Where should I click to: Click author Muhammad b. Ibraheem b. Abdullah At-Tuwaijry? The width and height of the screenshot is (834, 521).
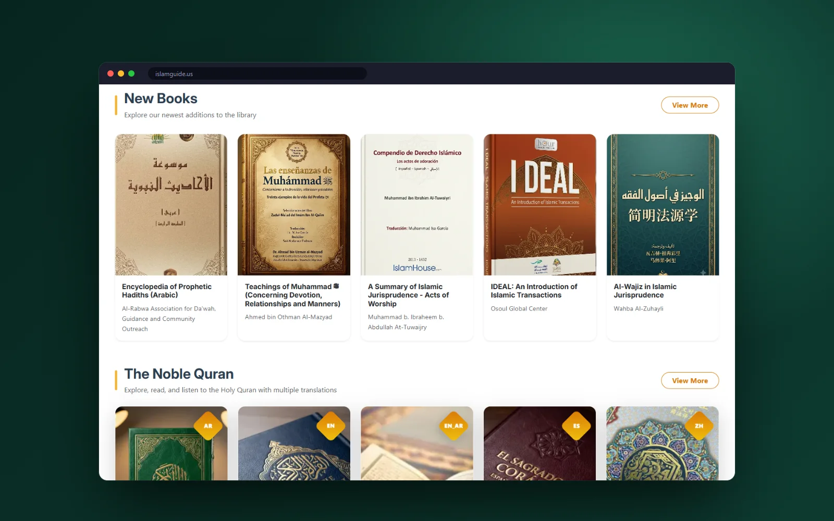pyautogui.click(x=406, y=322)
